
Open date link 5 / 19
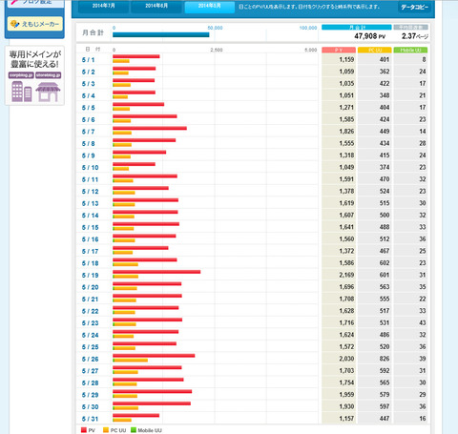[x=90, y=276]
